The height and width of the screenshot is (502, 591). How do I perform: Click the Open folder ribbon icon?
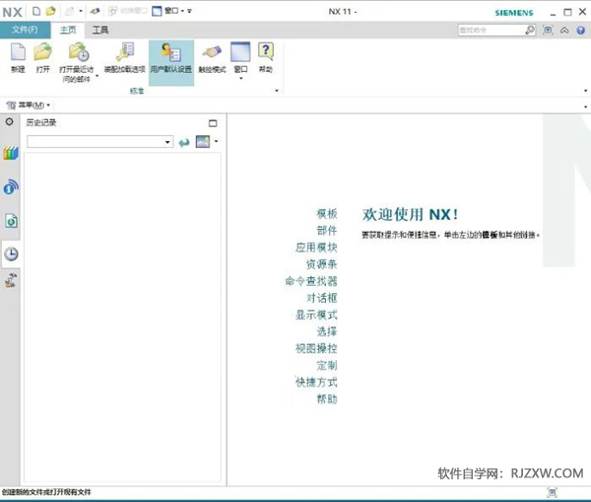click(x=42, y=52)
